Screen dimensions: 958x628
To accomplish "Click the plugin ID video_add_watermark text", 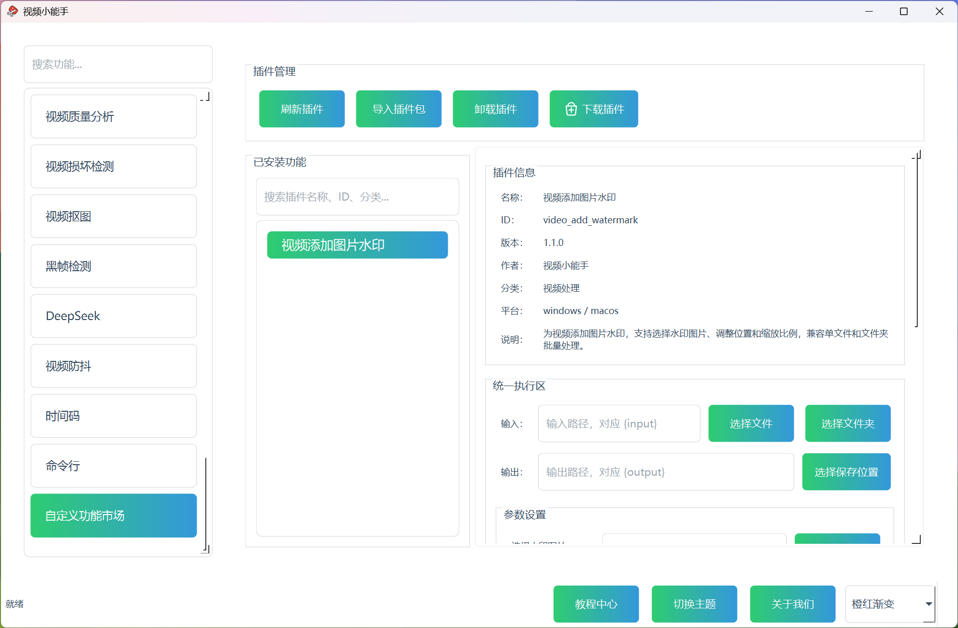I will pos(590,220).
